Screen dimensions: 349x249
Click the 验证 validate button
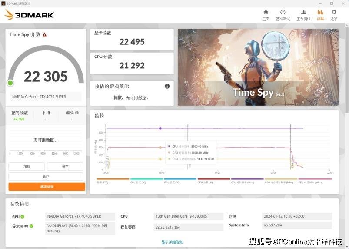click(x=46, y=177)
